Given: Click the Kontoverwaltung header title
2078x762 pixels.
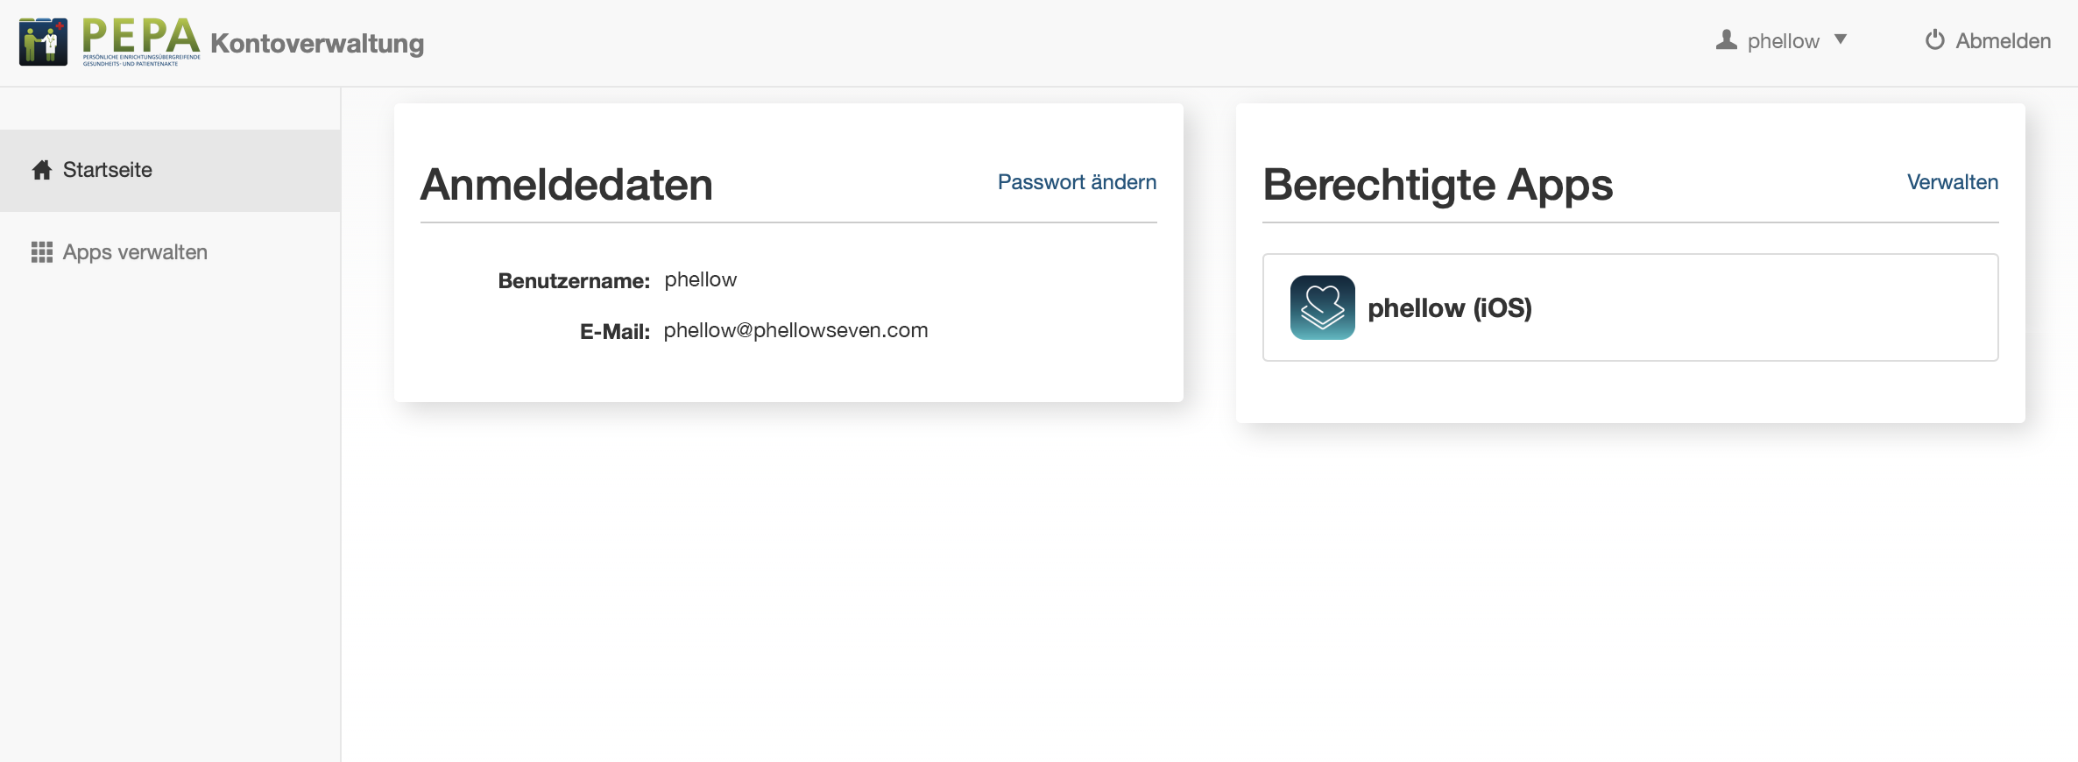Looking at the screenshot, I should tap(317, 43).
